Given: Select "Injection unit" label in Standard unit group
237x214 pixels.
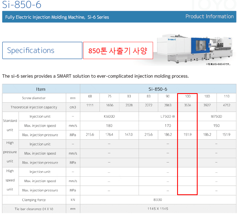Looking at the screenshot, I should tap(40, 116).
